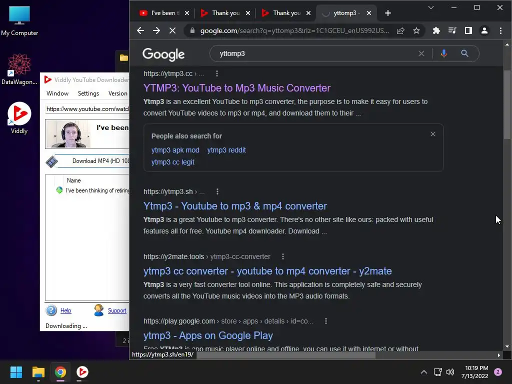Search for ytmp3 cc legit
The width and height of the screenshot is (512, 384).
[172, 162]
